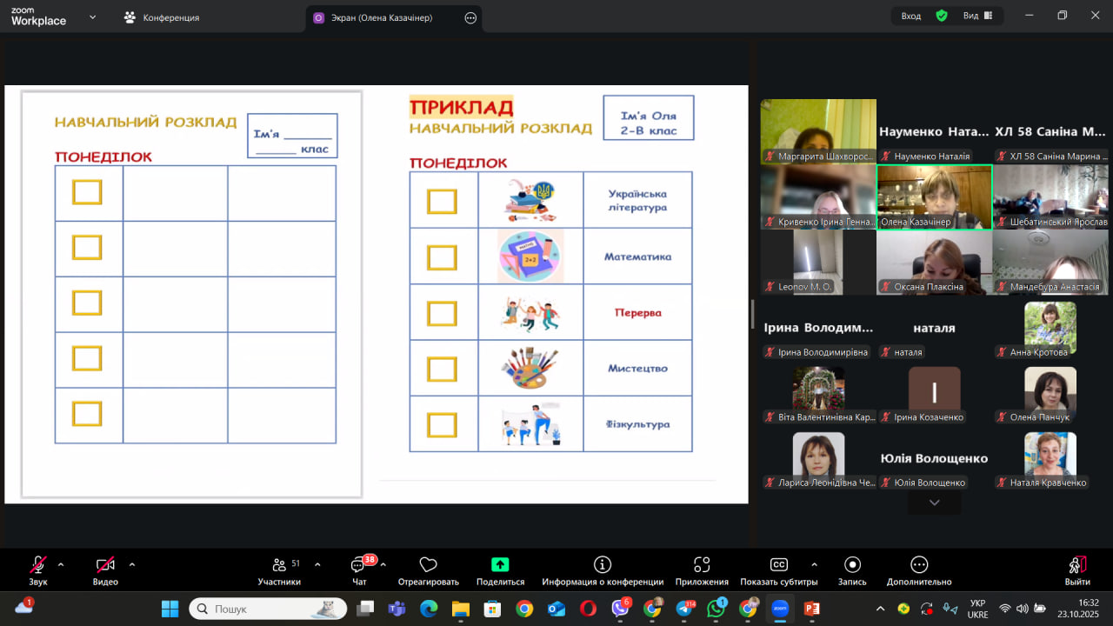1113x626 pixels.
Task: Open the Дополнительно more options icon
Action: pyautogui.click(x=919, y=566)
